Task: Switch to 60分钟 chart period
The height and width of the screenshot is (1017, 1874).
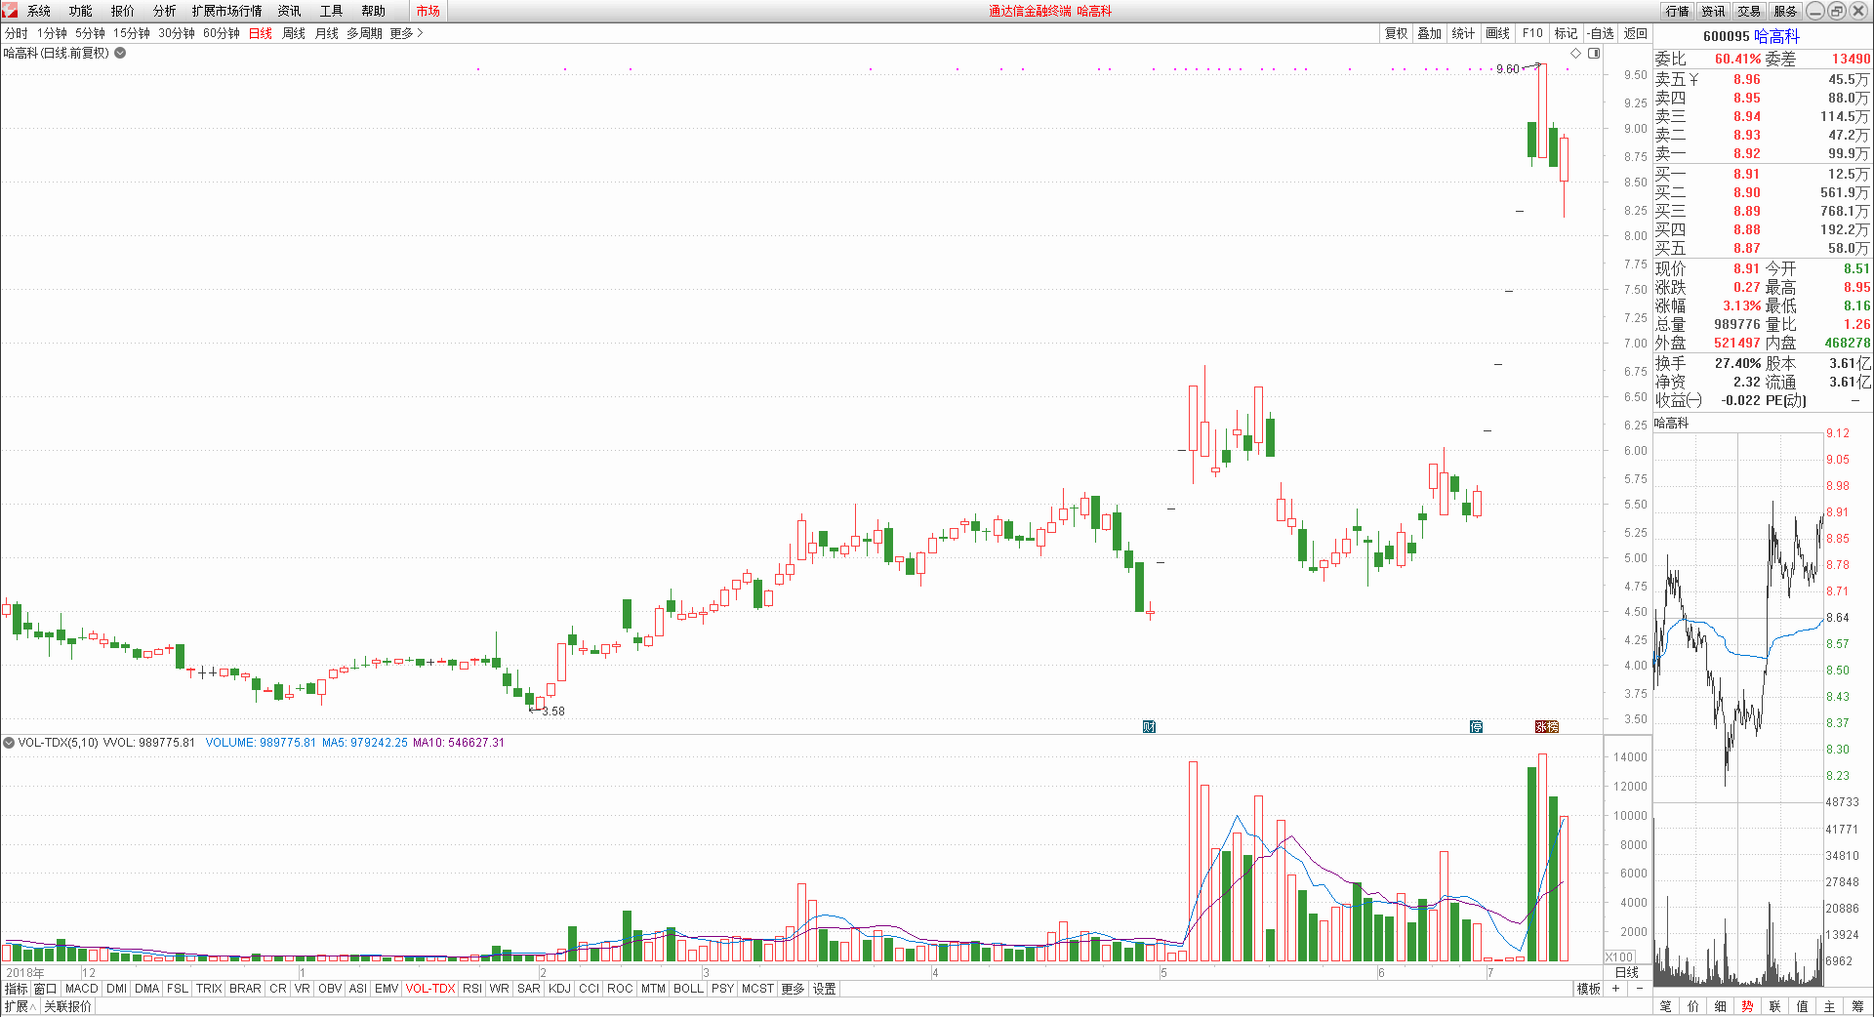Action: tap(222, 33)
